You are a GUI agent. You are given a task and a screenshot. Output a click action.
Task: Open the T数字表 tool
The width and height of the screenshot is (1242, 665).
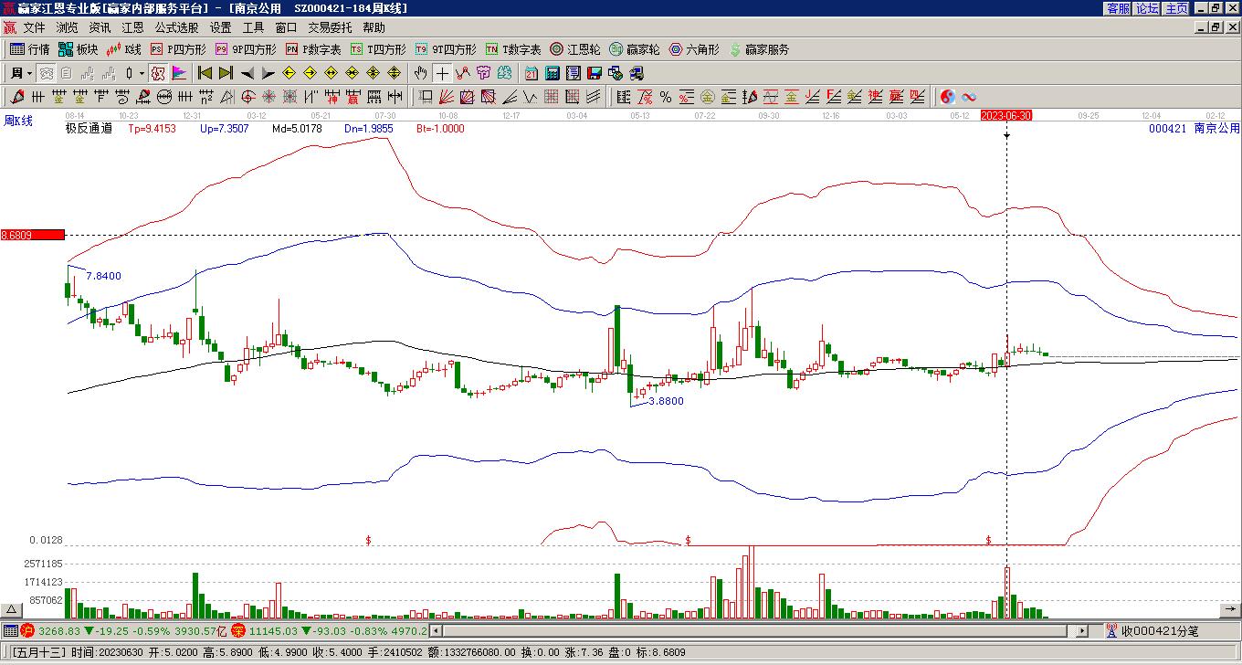click(x=513, y=49)
